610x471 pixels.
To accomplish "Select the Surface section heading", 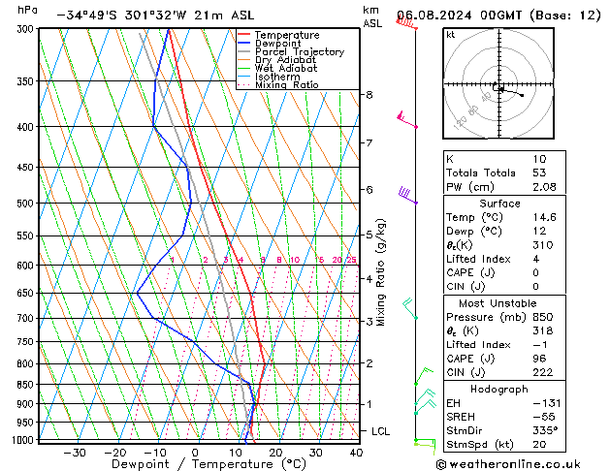I will pos(499,204).
